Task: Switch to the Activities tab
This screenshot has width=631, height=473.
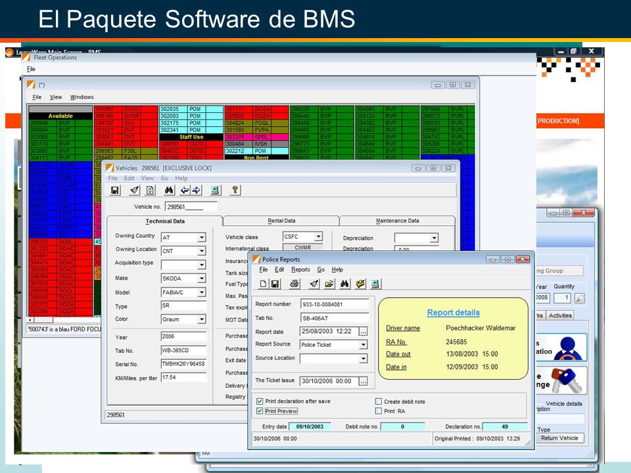Action: (x=560, y=315)
